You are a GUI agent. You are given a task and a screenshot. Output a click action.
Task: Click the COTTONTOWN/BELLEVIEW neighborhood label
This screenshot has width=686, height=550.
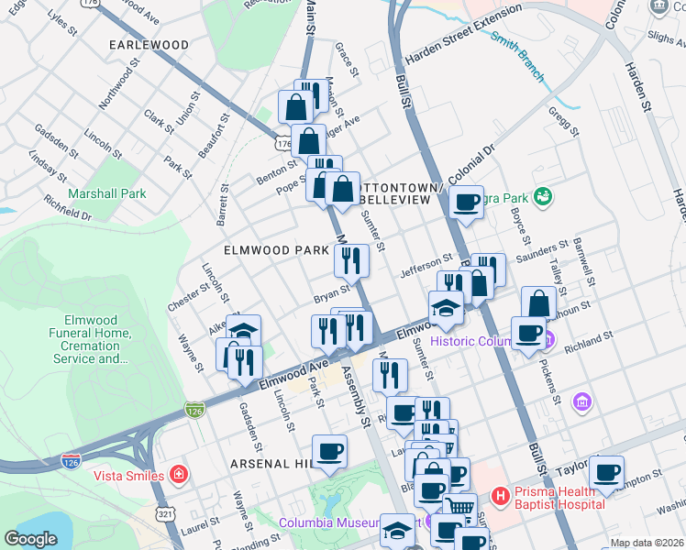click(402, 193)
